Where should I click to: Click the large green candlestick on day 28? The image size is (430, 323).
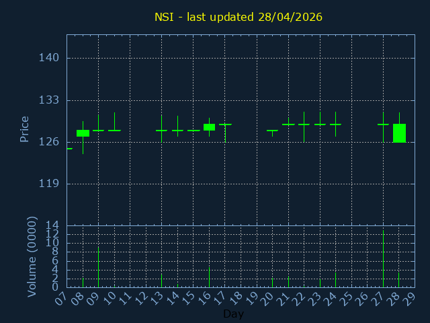tap(399, 133)
